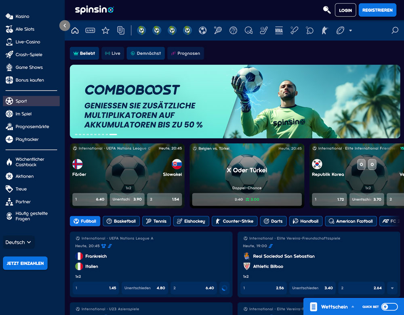This screenshot has width=404, height=315.
Task: Bet on Republik Korea at 1.72
Action: click(329, 199)
